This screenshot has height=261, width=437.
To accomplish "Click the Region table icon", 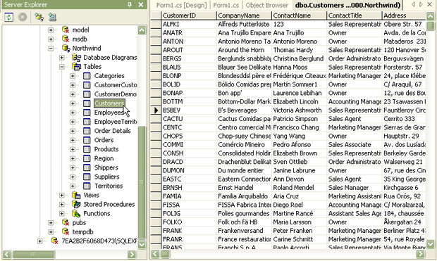I will (x=87, y=158).
